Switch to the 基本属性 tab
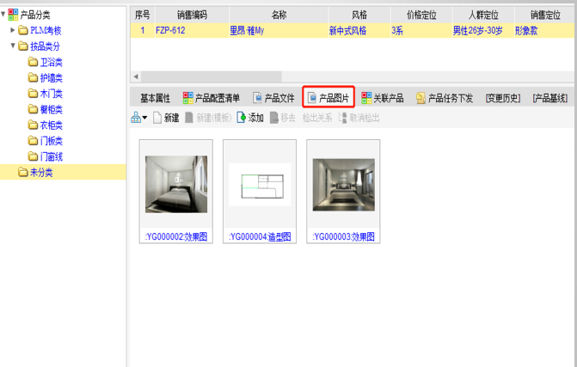This screenshot has width=577, height=367. (x=156, y=98)
